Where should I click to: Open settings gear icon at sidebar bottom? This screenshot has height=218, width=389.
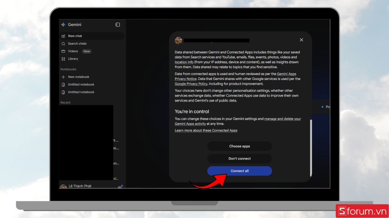pos(120,187)
